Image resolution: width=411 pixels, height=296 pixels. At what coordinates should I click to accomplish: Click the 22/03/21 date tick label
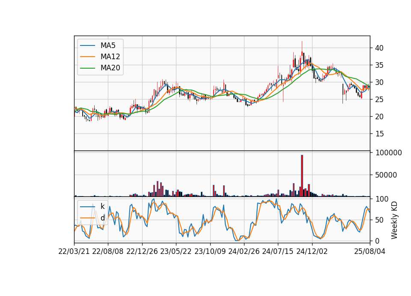[x=74, y=251]
